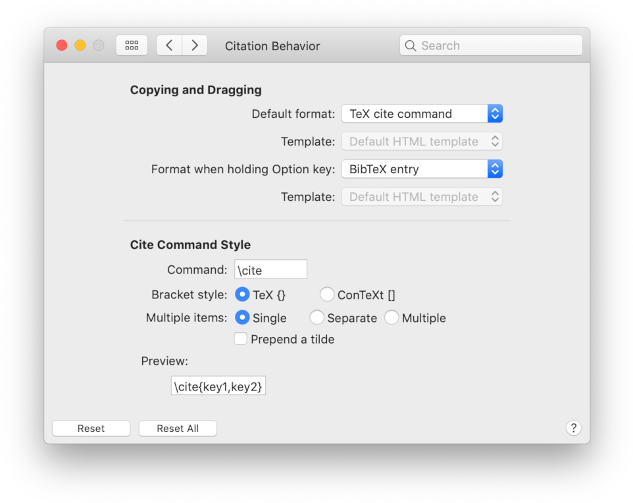633x503 pixels.
Task: Click the Show All preferences grid icon
Action: [132, 45]
